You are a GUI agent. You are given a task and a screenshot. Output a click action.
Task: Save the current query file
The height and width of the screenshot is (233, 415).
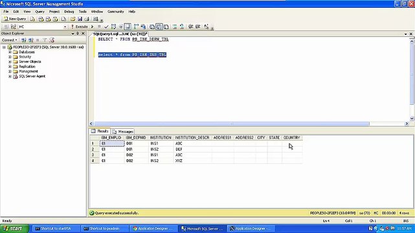pyautogui.click(x=80, y=19)
